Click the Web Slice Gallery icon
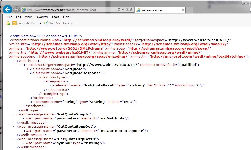The width and height of the screenshot is (251, 150). pos(46,23)
